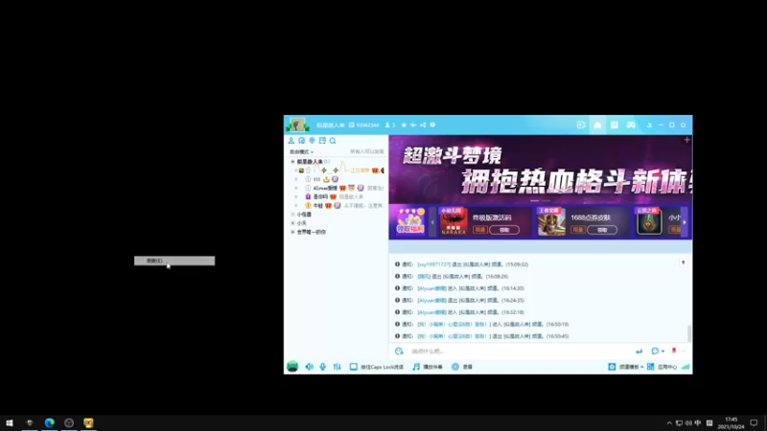The image size is (767, 431).
Task: Click the record button in bottom bar
Action: [x=462, y=367]
